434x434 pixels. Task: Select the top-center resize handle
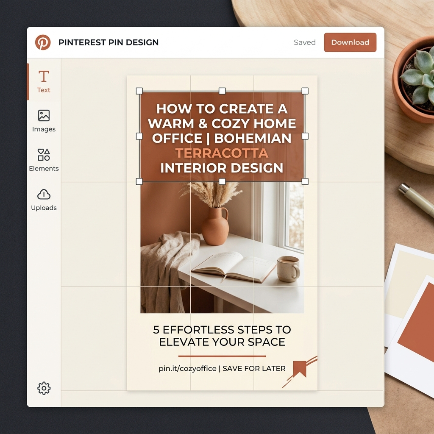pos(222,91)
